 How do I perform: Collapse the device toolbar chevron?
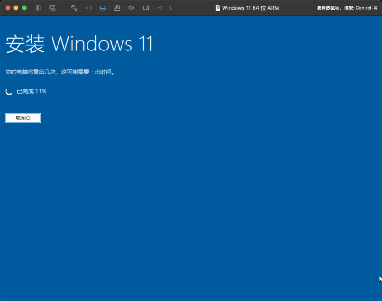click(x=171, y=8)
